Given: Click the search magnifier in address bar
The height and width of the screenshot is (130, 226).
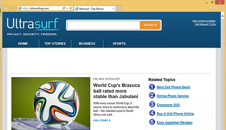Looking at the screenshot, I should [64, 8].
